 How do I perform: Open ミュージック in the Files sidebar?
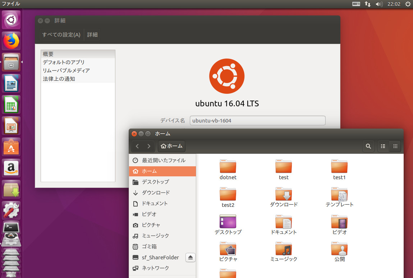coord(162,236)
